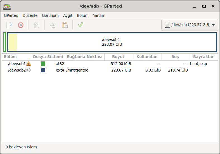Click the 512.00 MiB size cell
Screen dimensions: 220x154
(121, 64)
